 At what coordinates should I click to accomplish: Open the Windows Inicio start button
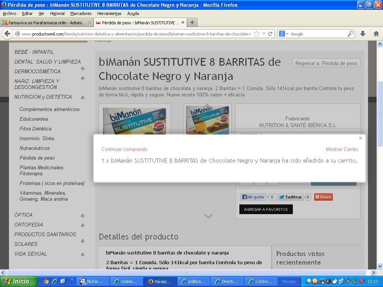pos(19,281)
